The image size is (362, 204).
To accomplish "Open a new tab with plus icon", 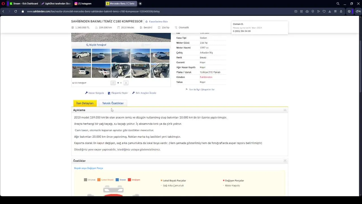I will pyautogui.click(x=140, y=4).
